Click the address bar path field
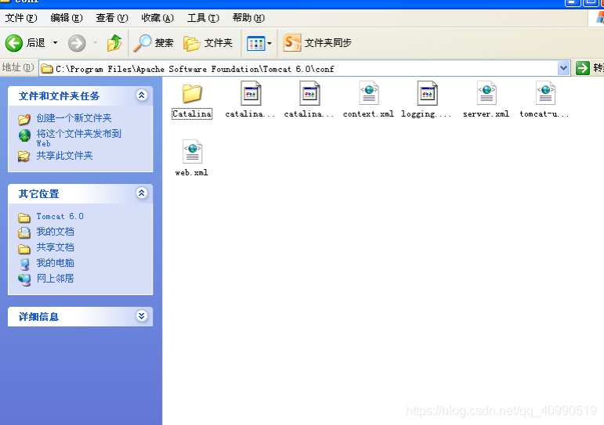Image resolution: width=604 pixels, height=425 pixels. click(298, 69)
